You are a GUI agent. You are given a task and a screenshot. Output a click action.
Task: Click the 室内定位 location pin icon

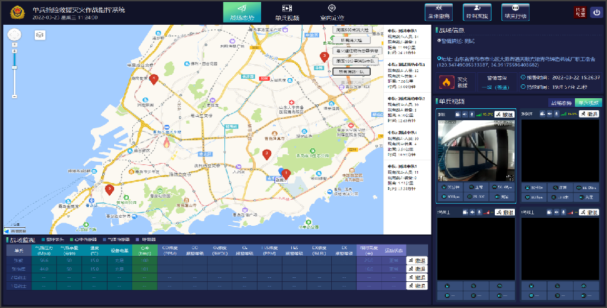tap(331, 8)
